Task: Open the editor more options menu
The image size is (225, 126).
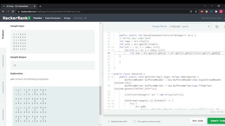Action: [x=224, y=27]
